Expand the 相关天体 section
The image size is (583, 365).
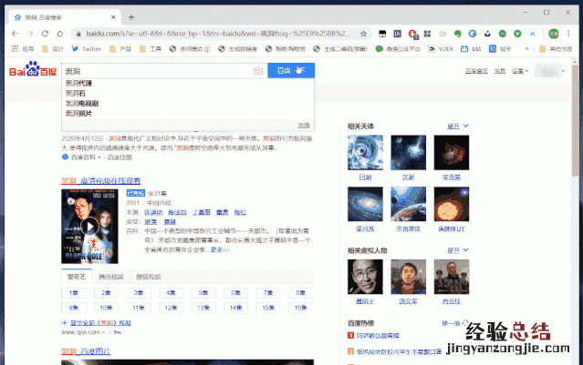pos(458,127)
